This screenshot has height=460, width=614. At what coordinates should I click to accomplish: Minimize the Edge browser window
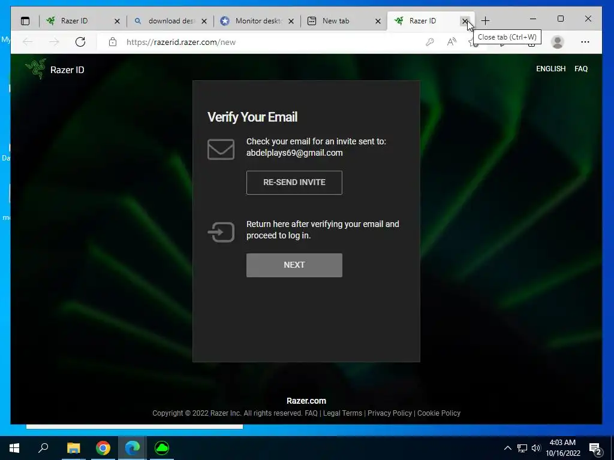[x=533, y=19]
